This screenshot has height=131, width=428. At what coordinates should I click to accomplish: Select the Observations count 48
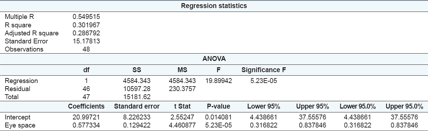click(86, 49)
